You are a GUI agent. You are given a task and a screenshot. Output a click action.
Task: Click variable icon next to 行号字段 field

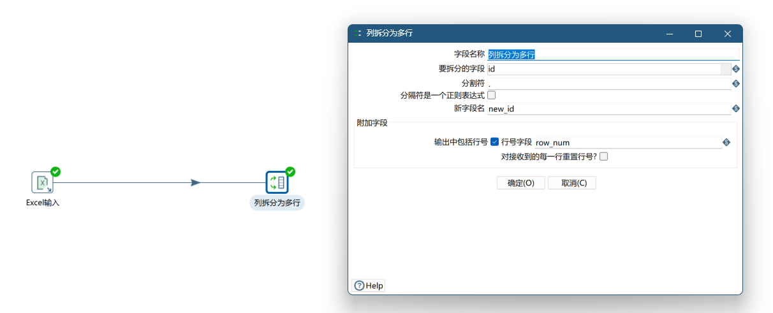(x=726, y=143)
